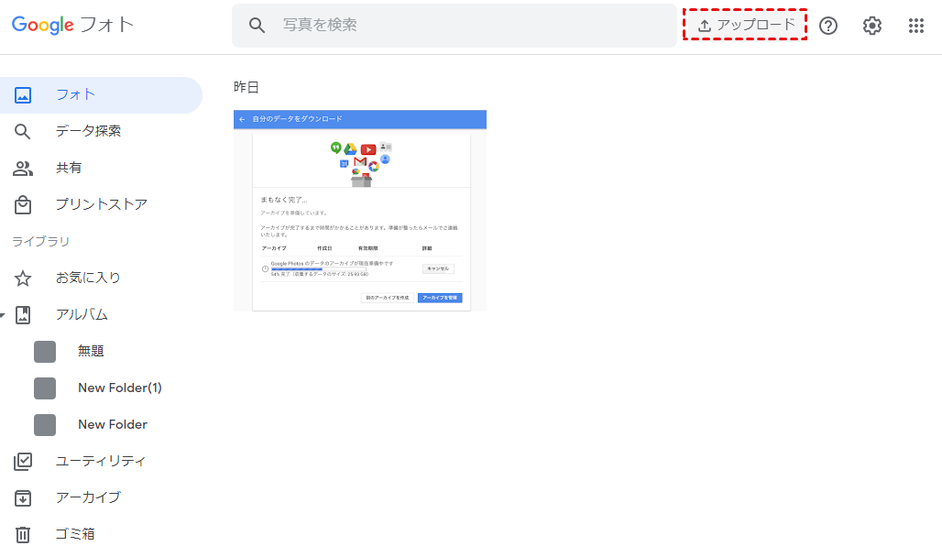Click the search magnifier icon in search bar

pyautogui.click(x=257, y=26)
